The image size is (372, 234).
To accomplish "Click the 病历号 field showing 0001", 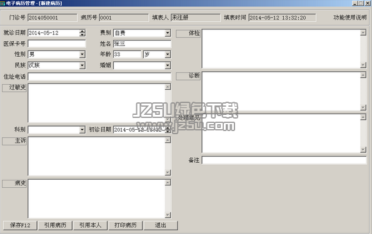I will (x=124, y=17).
